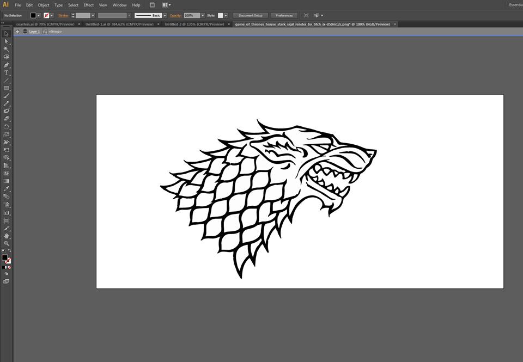Viewport: 523px width, 362px height.
Task: Set paint mode to Color
Action: (3, 267)
